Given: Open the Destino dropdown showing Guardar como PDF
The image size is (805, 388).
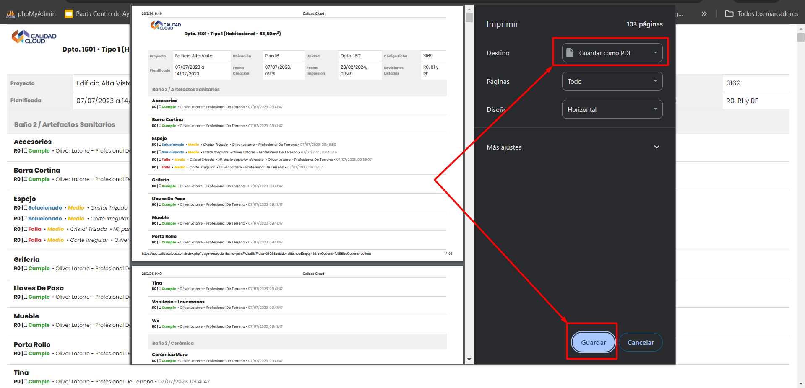Looking at the screenshot, I should [x=612, y=53].
